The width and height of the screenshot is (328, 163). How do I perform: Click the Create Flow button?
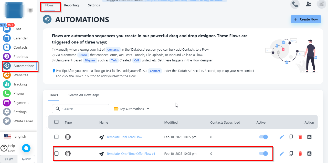pyautogui.click(x=306, y=19)
